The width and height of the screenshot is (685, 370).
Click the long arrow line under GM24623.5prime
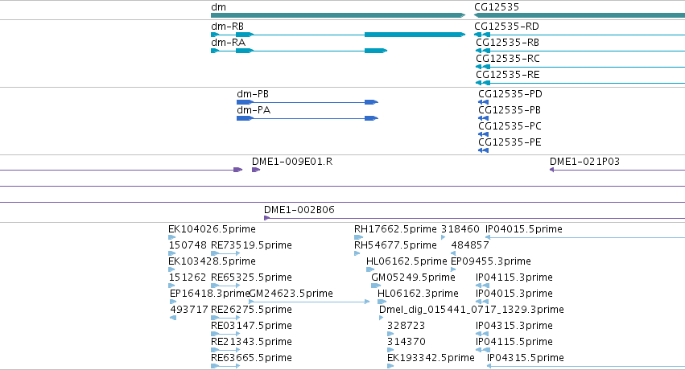(x=309, y=302)
